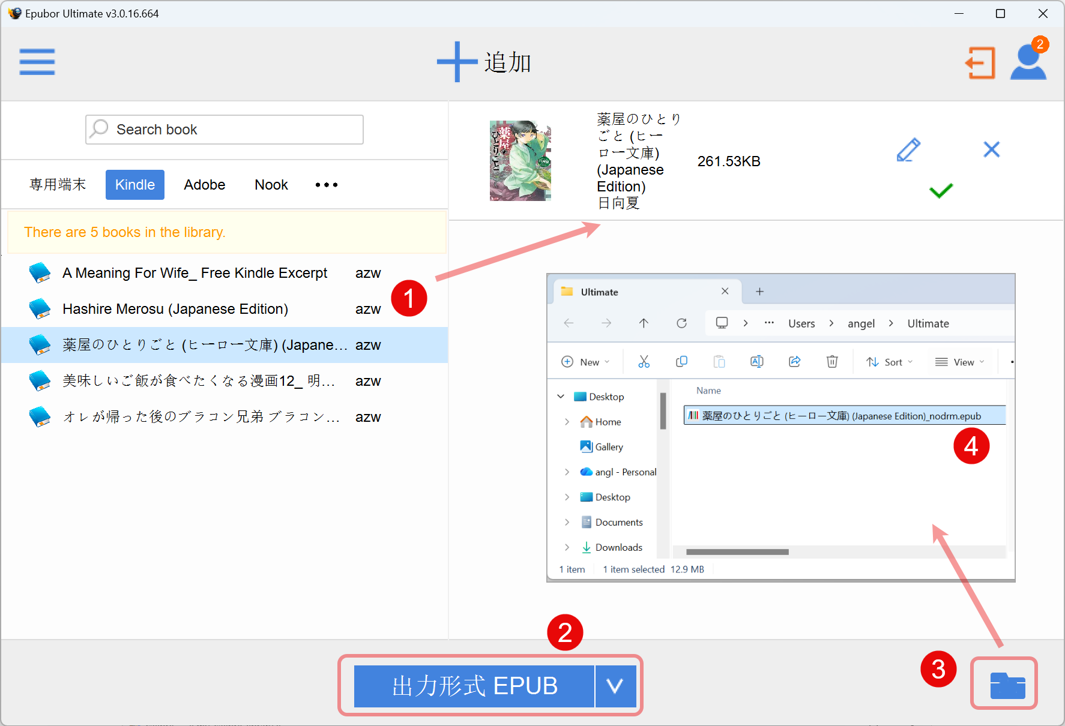This screenshot has height=726, width=1065.
Task: Click the Share icon in Explorer
Action: click(x=795, y=362)
